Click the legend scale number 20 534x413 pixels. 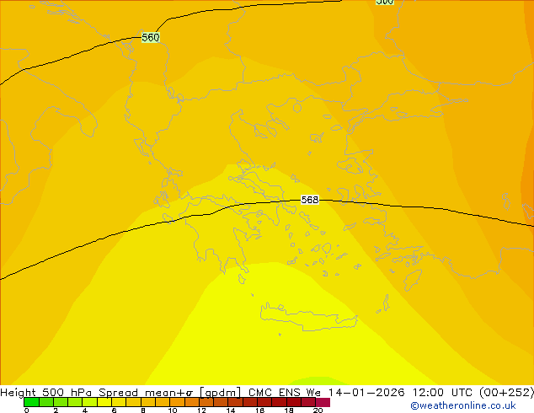tap(318, 410)
